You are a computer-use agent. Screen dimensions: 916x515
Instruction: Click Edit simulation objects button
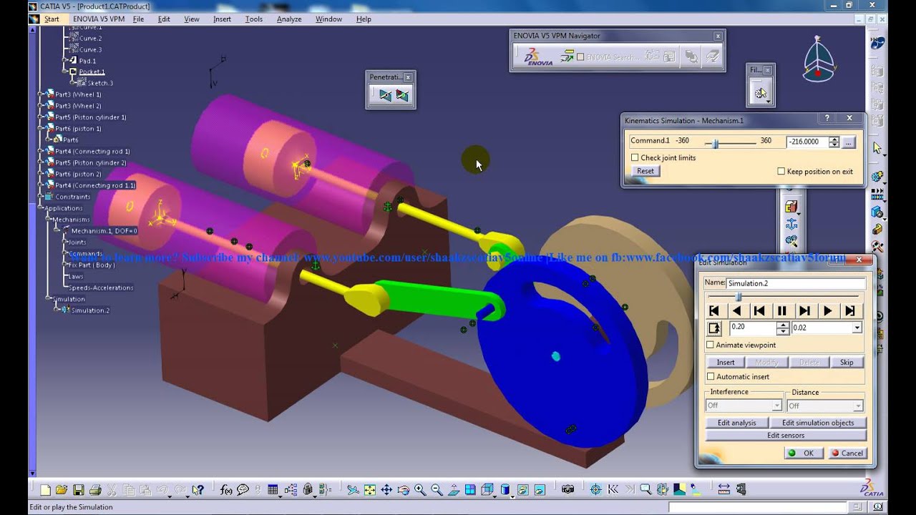click(818, 423)
